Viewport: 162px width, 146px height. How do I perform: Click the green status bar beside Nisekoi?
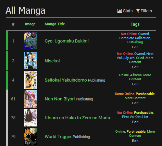(x=7, y=60)
